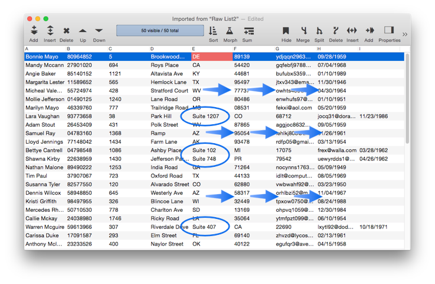Image resolution: width=435 pixels, height=284 pixels.
Task: Hide column using the Hide icon
Action: pos(286,31)
